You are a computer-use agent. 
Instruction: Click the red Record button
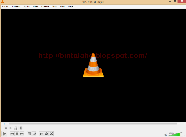[x=6, y=128]
